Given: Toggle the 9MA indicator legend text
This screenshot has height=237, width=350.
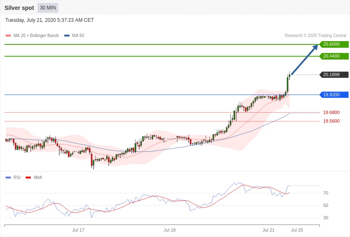Looking at the screenshot, I should pyautogui.click(x=38, y=178).
